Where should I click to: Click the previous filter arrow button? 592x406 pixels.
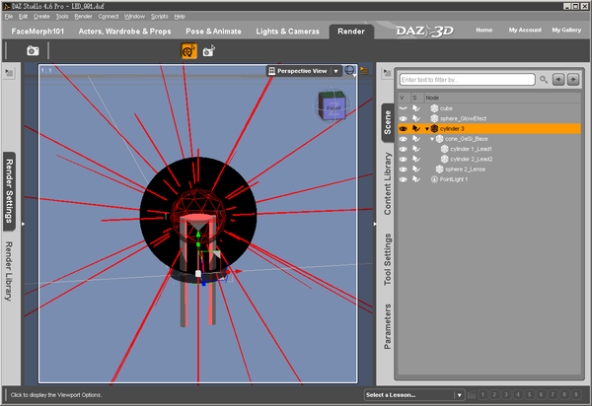click(558, 80)
